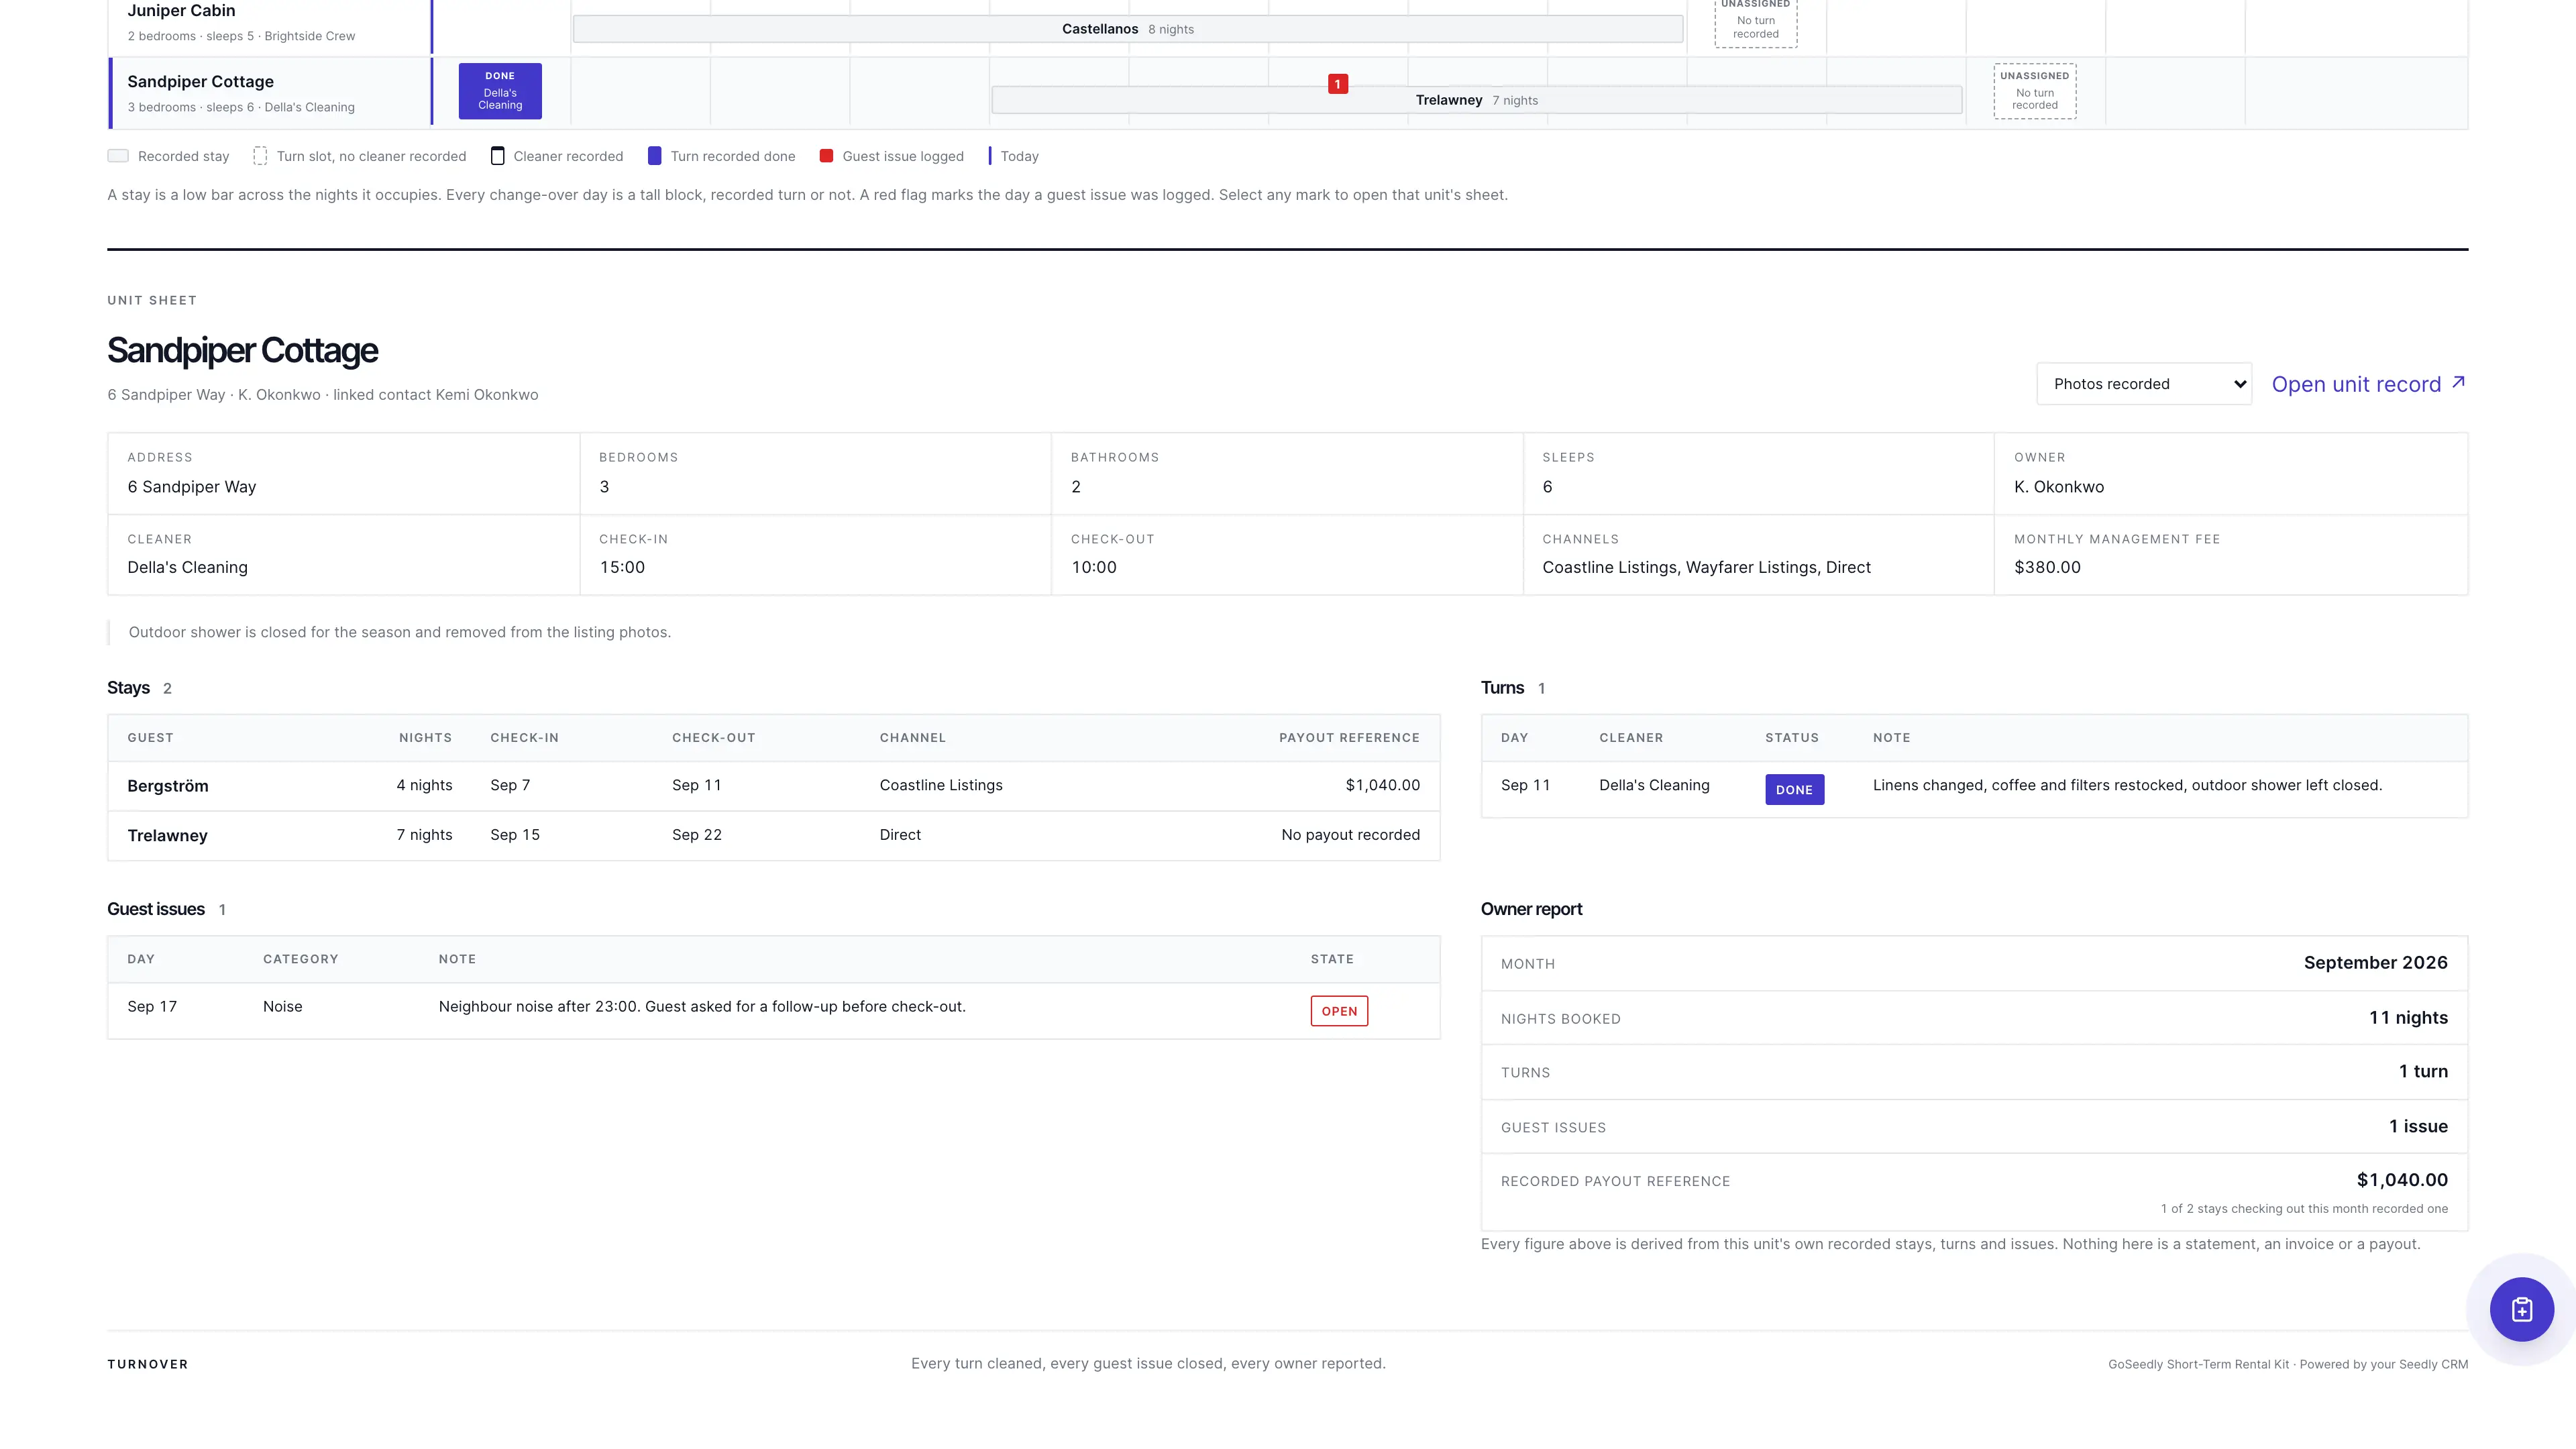Click the Trelawney guest name in Stays table
The width and height of the screenshot is (2576, 1449).
click(x=167, y=836)
